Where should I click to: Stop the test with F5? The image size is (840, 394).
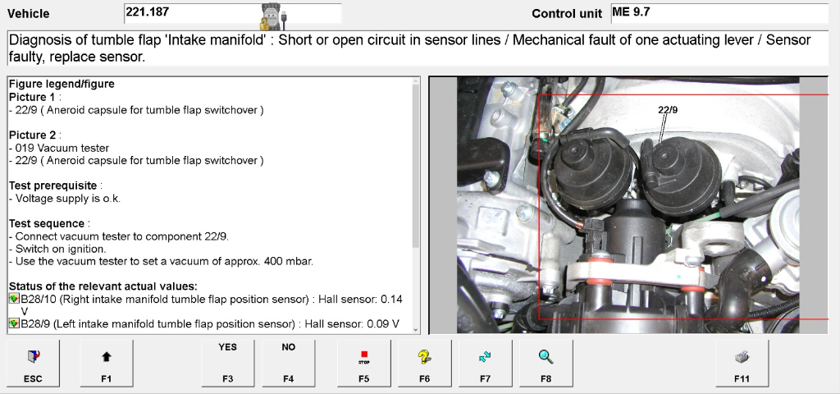click(363, 364)
